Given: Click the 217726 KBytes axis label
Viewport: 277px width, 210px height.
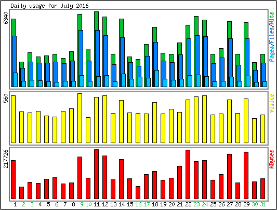Looking at the screenshot, I should click(6, 159).
